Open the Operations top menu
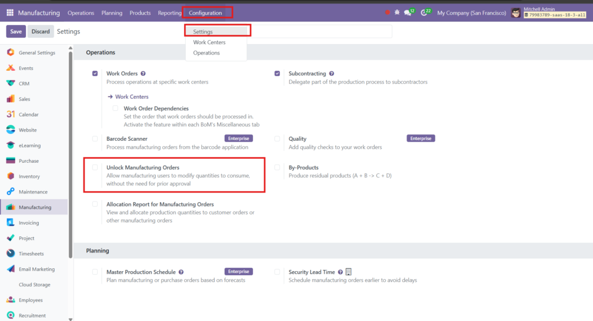This screenshot has height=321, width=593. 80,13
